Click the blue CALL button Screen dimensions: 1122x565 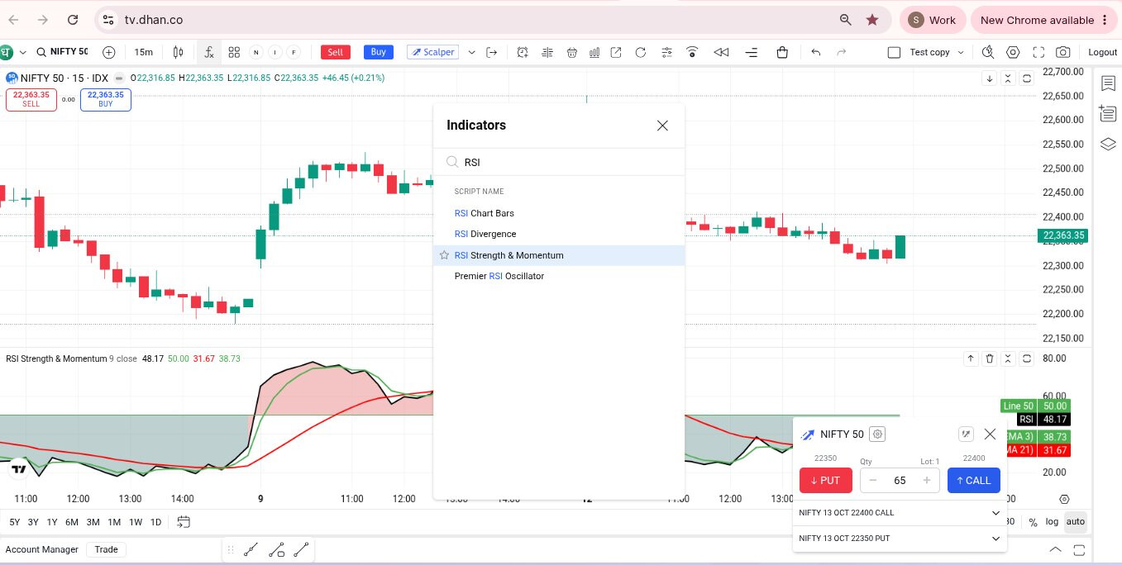(974, 481)
